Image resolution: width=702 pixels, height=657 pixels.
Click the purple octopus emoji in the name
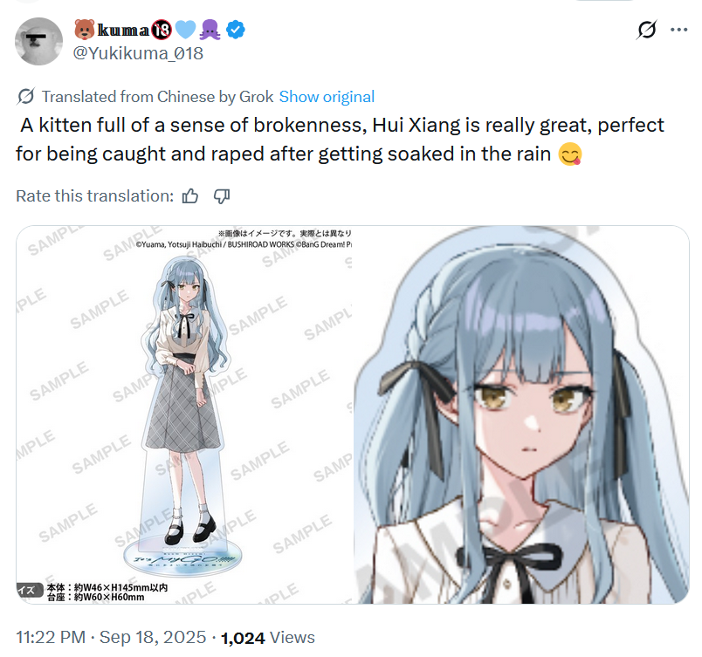tap(210, 30)
